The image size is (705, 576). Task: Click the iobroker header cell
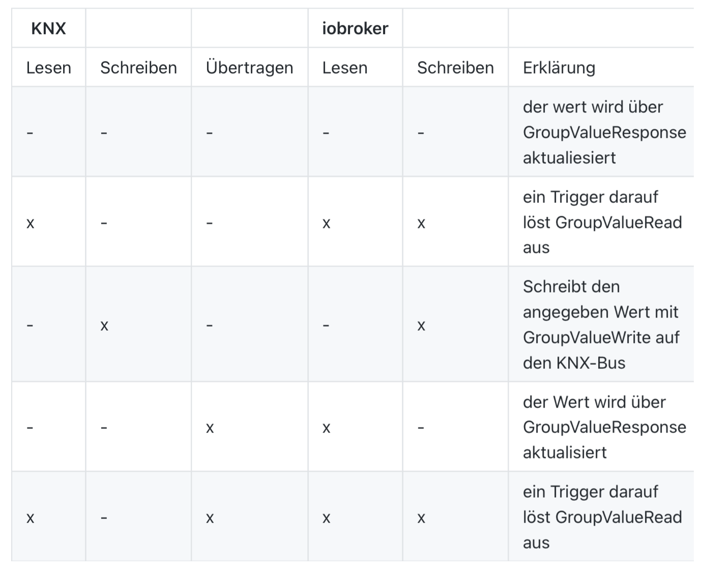coord(355,28)
